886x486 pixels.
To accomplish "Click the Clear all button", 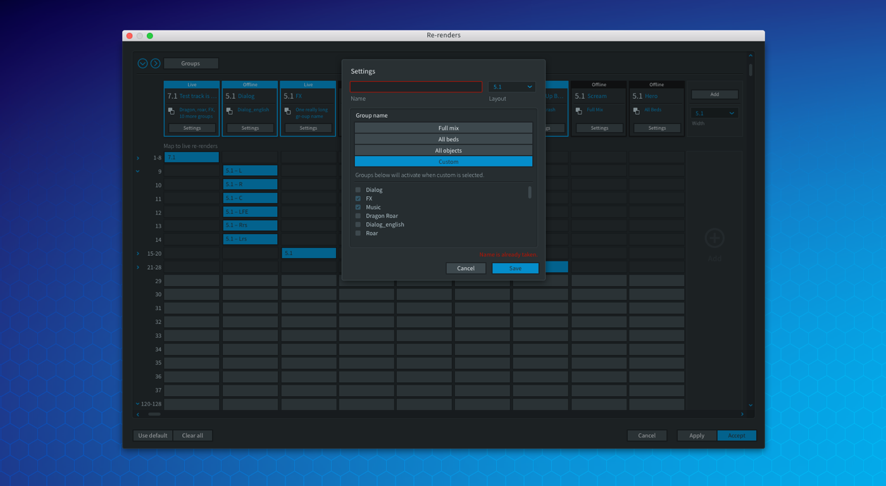I will point(192,435).
